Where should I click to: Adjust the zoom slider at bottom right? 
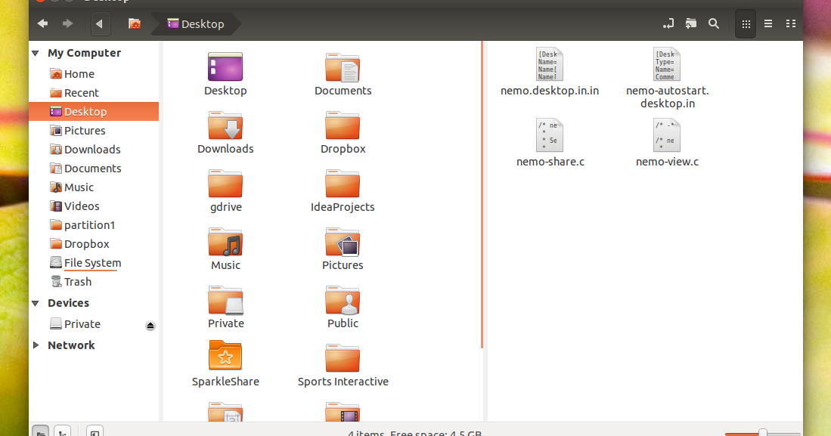(x=764, y=432)
